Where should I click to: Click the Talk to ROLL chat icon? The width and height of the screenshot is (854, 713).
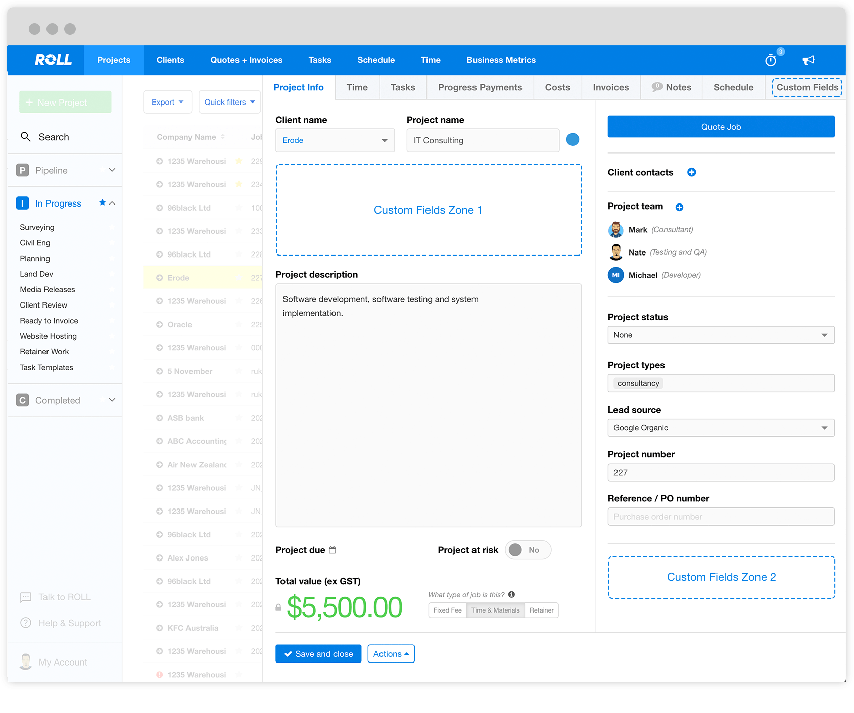tap(25, 597)
